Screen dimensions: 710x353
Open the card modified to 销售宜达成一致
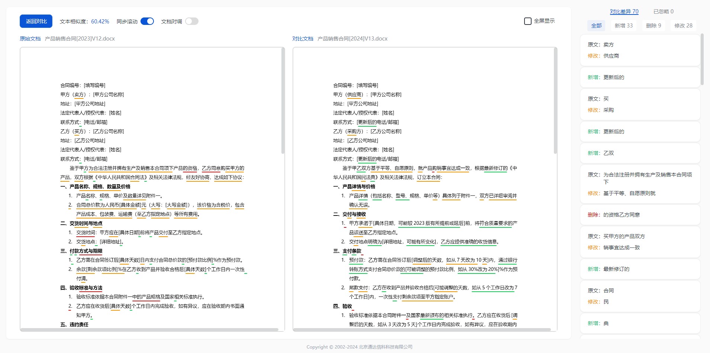(640, 242)
